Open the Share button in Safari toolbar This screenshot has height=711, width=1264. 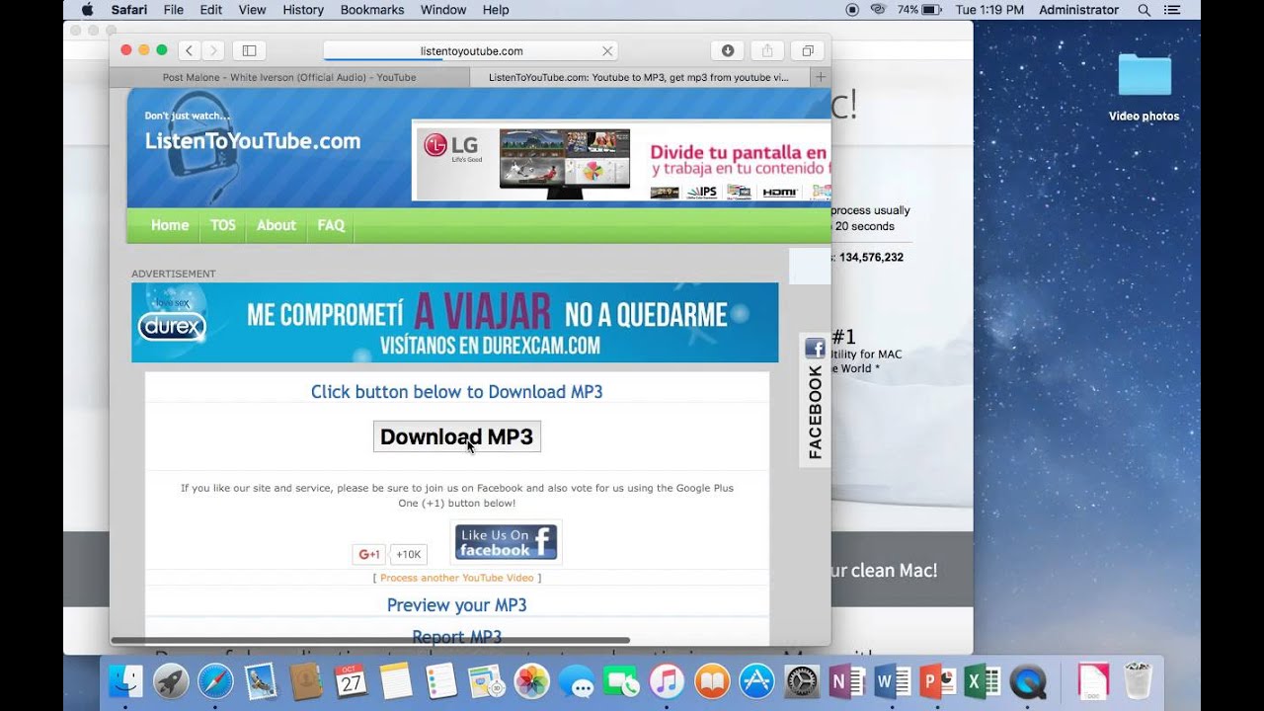(767, 50)
